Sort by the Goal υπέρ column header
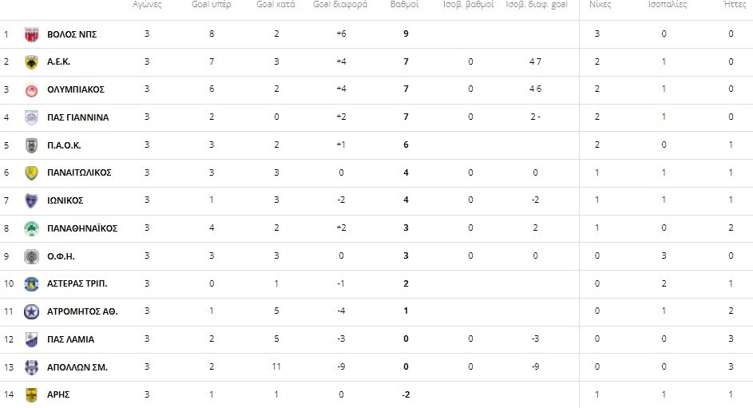The image size is (753, 408). [211, 5]
